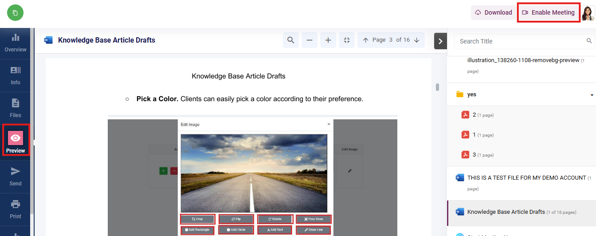The width and height of the screenshot is (596, 236).
Task: Click the folder icon beside 'yes'
Action: pos(460,94)
